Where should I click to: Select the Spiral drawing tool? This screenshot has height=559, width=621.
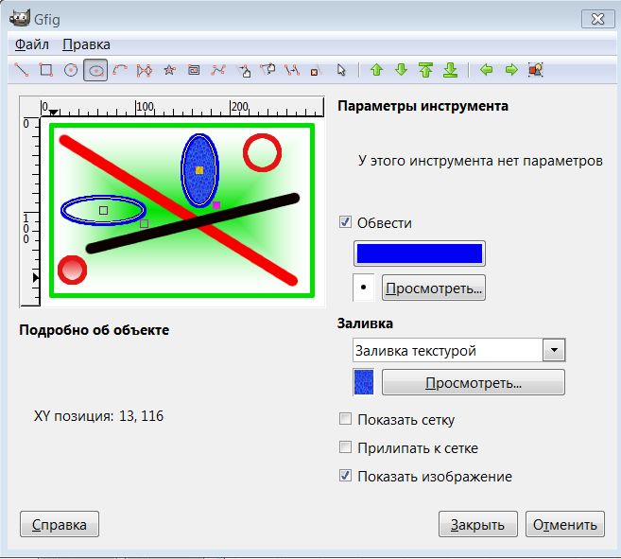[x=194, y=70]
